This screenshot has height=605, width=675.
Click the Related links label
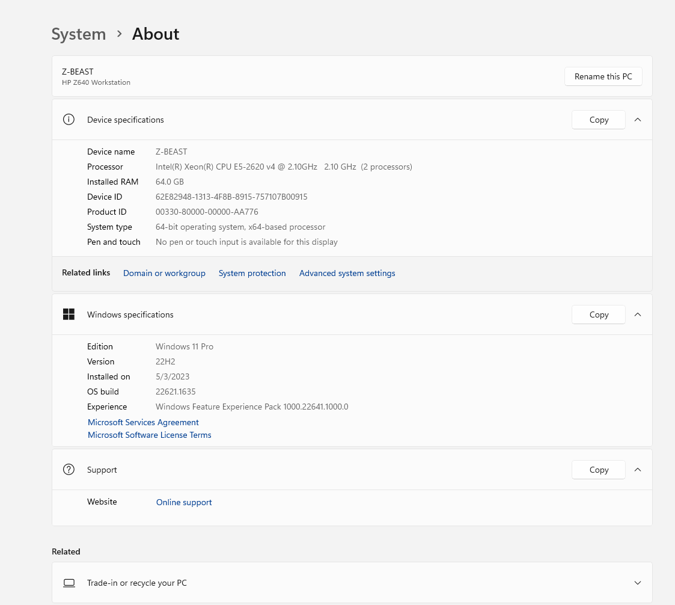click(x=86, y=272)
